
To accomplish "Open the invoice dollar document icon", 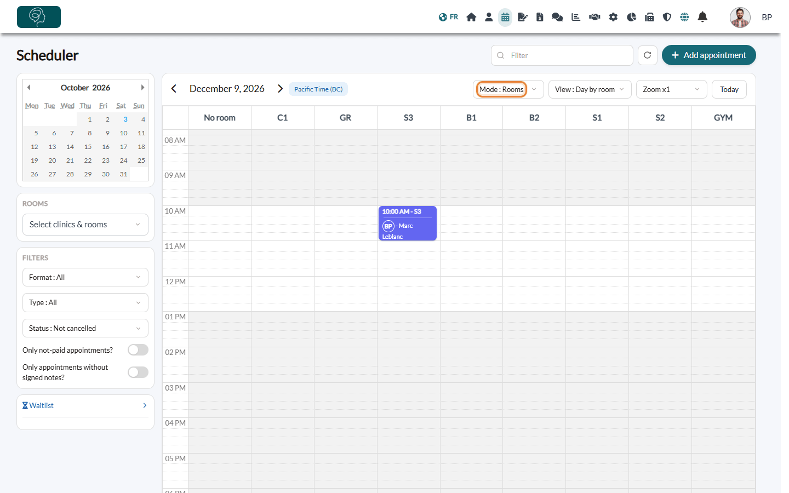I will coord(540,17).
